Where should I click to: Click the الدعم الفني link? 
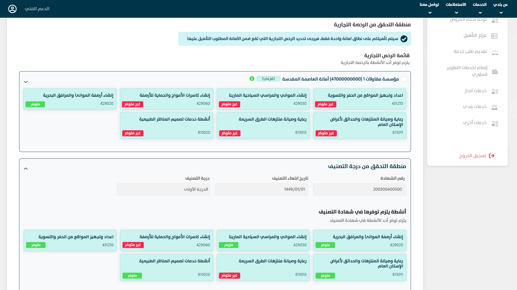(37, 9)
